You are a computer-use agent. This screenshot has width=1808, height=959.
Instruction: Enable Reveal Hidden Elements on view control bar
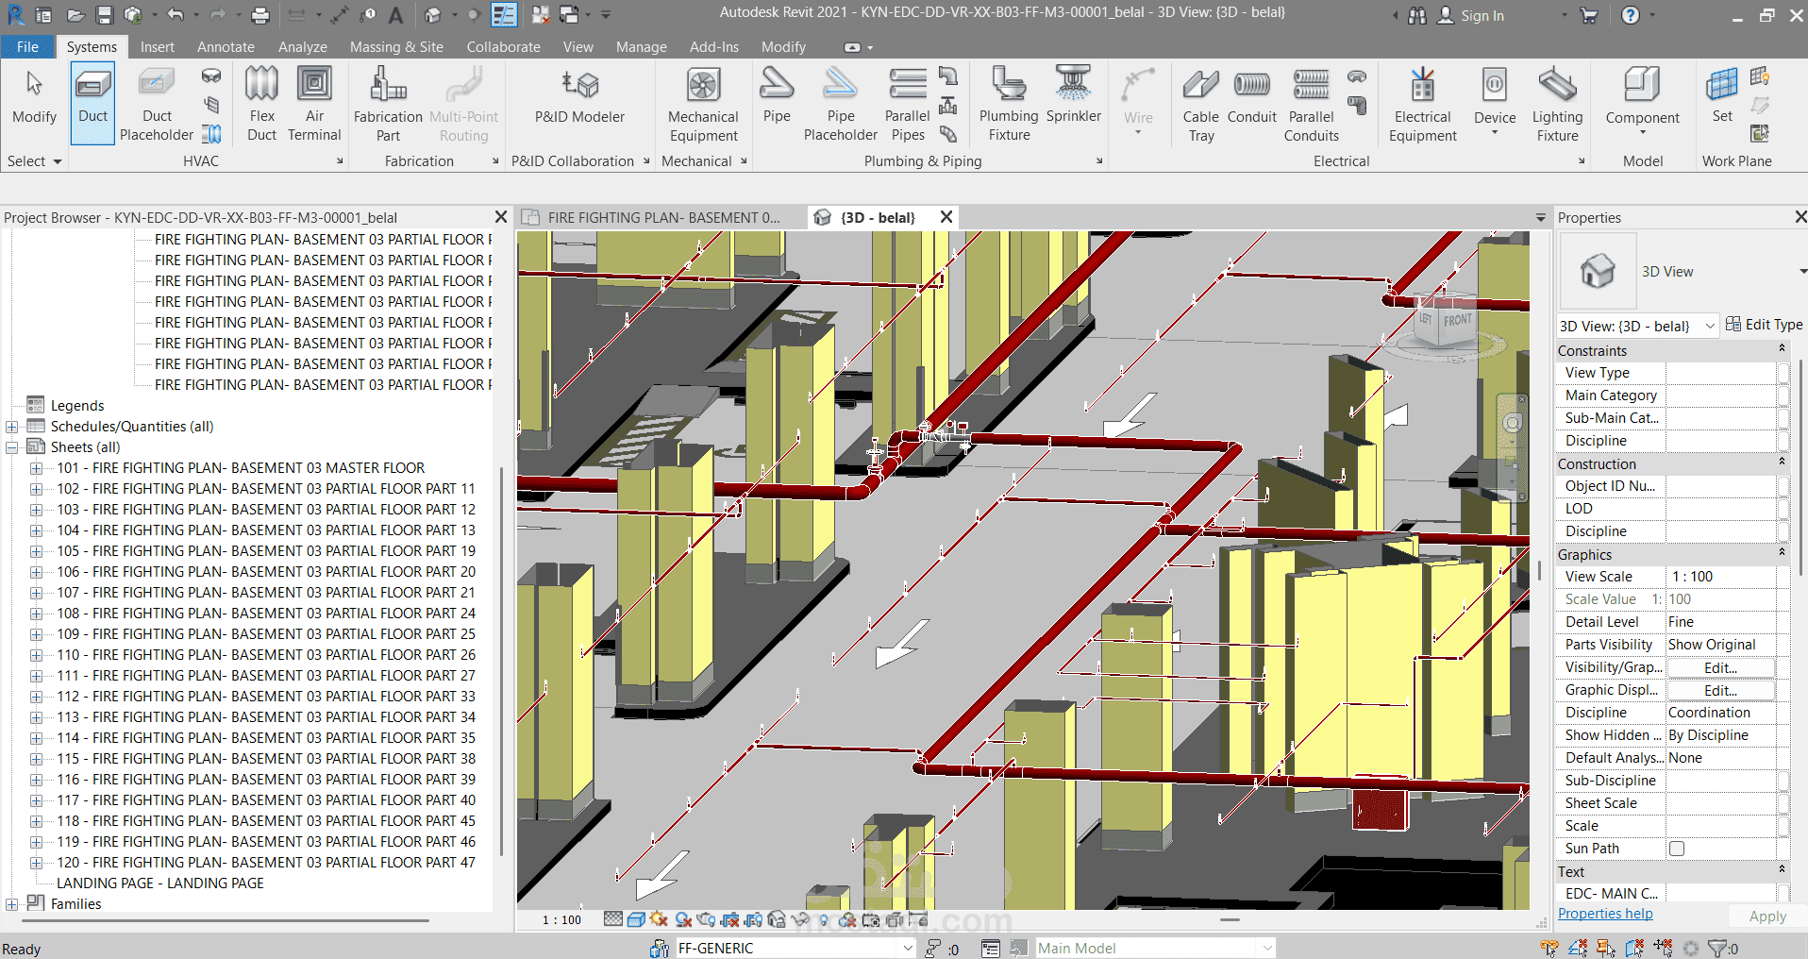click(826, 918)
